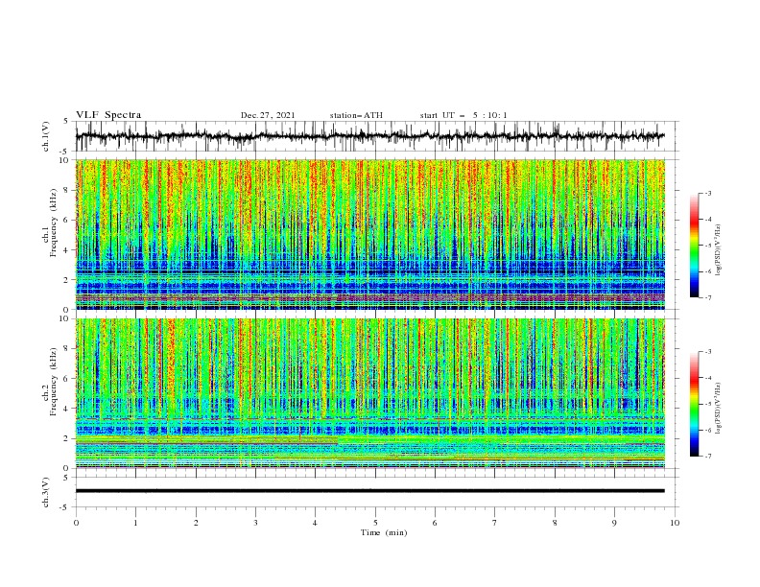
Task: Click time axis tick label "7"
Action: (x=495, y=523)
